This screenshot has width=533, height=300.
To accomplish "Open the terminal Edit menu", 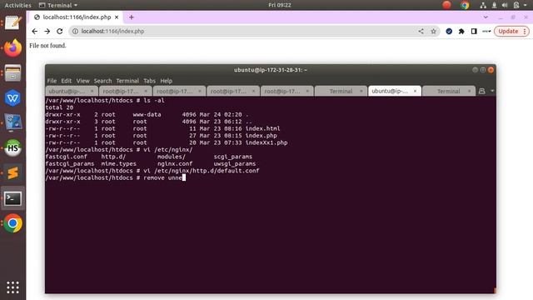I will [x=67, y=81].
